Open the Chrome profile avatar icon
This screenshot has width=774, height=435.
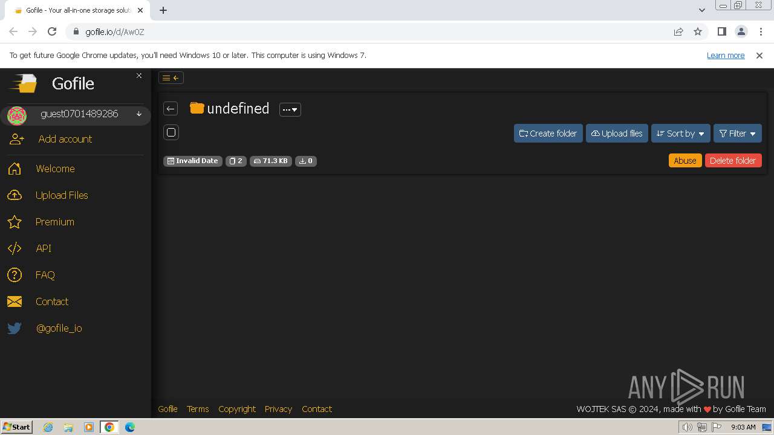(741, 32)
